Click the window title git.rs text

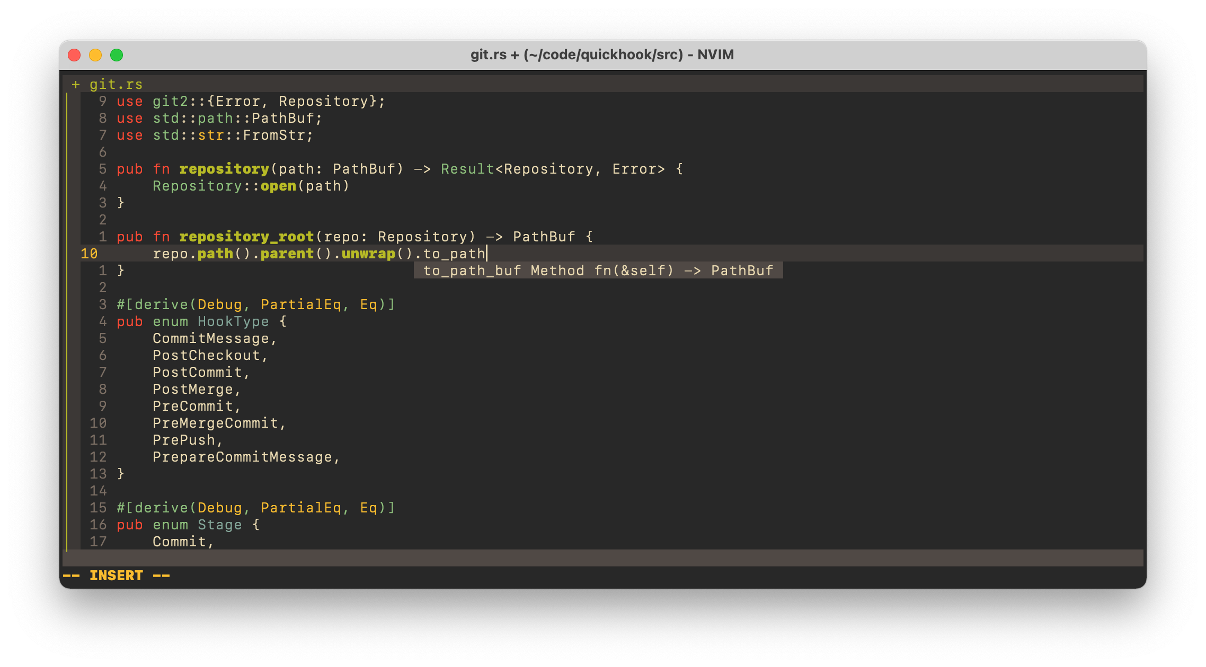click(x=487, y=55)
